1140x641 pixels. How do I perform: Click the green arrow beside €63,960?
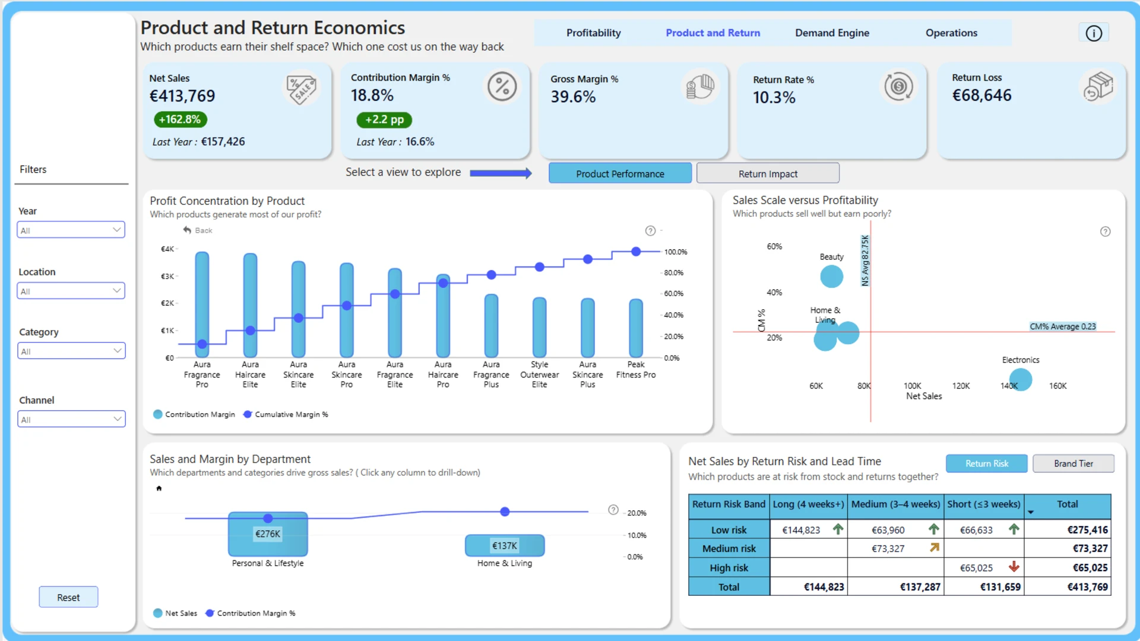pos(934,529)
